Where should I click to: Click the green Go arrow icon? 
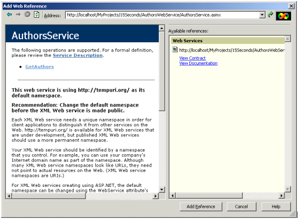(271, 14)
